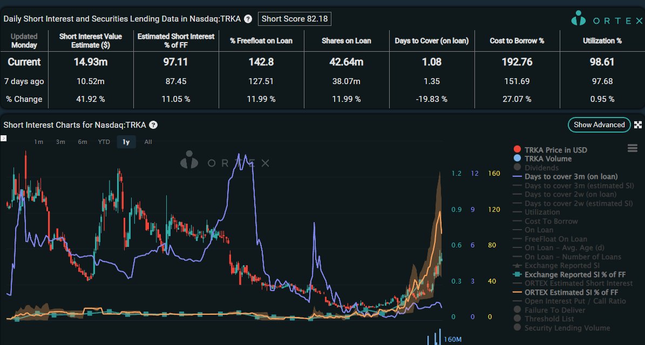Image resolution: width=645 pixels, height=345 pixels.
Task: Click the % Freefloat on Loan header
Action: 261,40
